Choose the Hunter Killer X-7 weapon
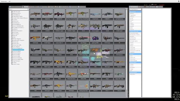 tap(59, 38)
